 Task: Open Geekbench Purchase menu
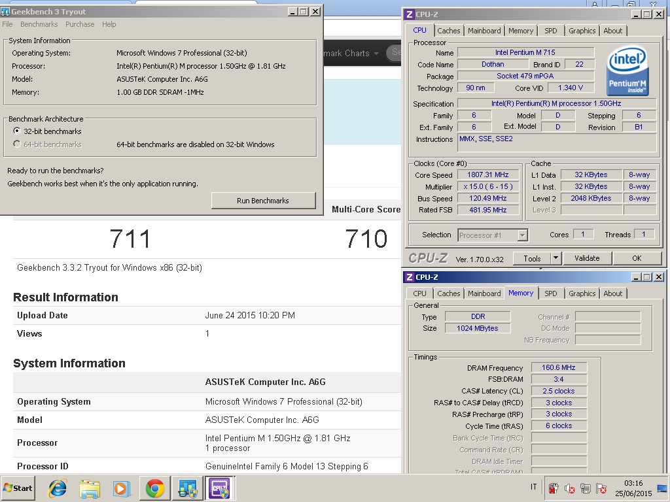pyautogui.click(x=80, y=24)
